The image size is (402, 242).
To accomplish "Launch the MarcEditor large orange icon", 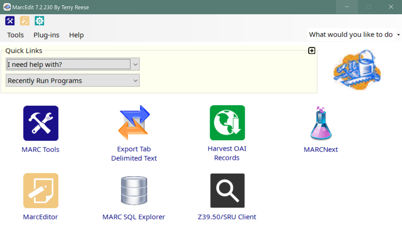I will (41, 191).
